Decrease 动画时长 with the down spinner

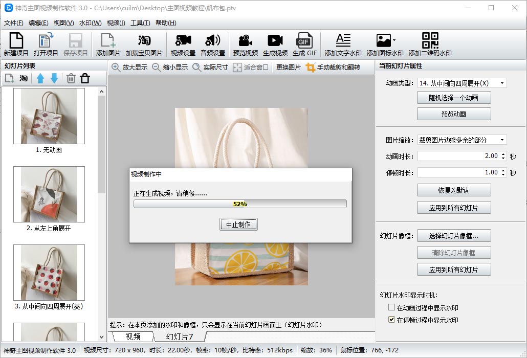(503, 158)
